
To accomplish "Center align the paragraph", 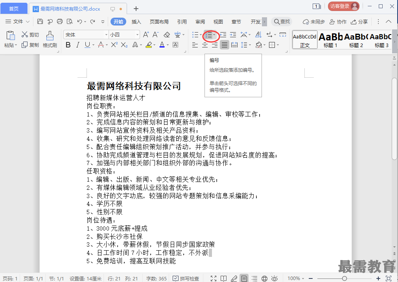I will (x=205, y=45).
